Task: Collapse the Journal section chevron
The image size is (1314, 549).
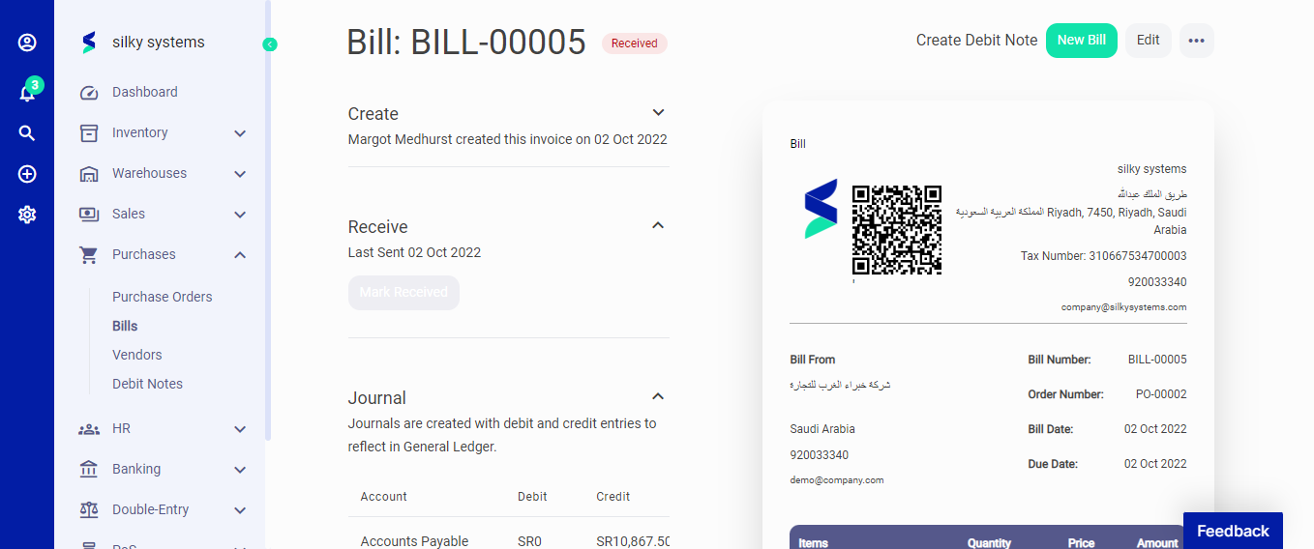Action: point(658,396)
